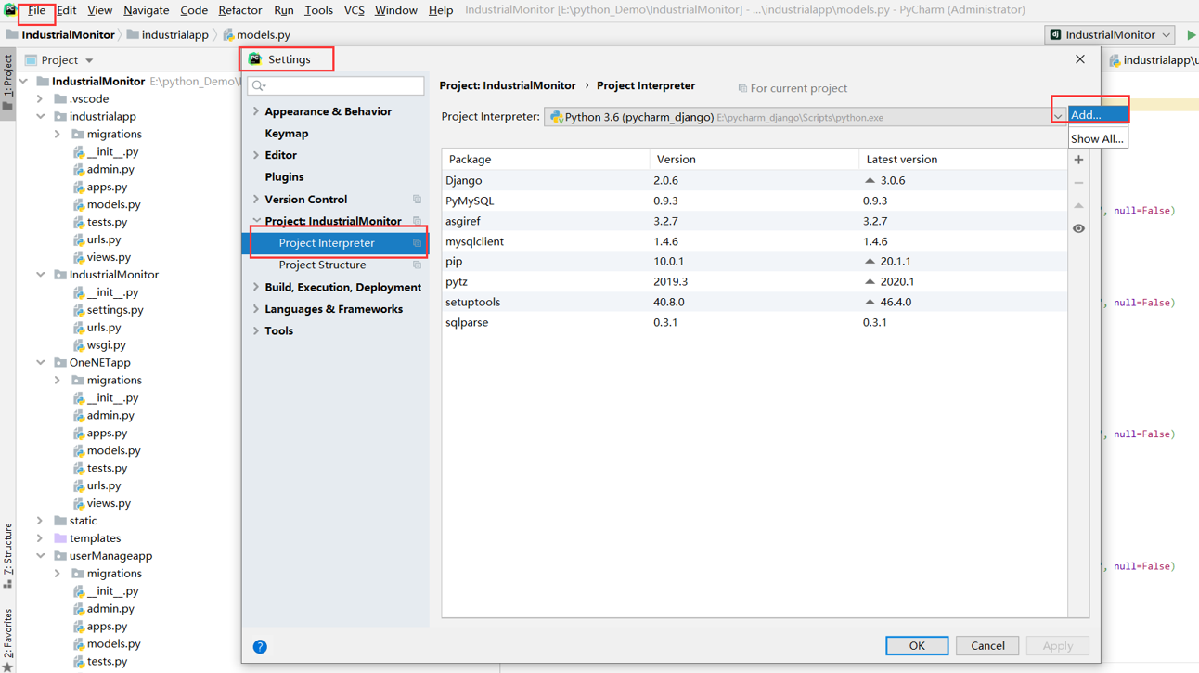Click the Apply button
The width and height of the screenshot is (1199, 673).
[x=1057, y=646]
